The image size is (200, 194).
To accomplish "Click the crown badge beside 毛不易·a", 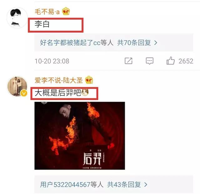I will [x=66, y=11].
